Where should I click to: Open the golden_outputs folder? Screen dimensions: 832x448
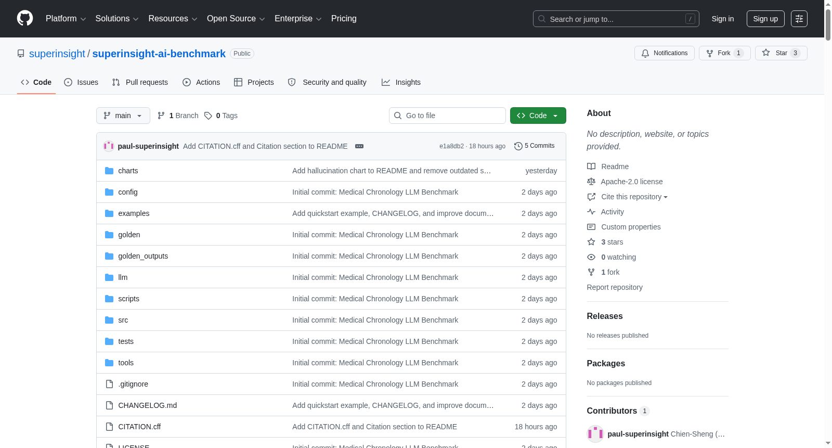(x=143, y=256)
